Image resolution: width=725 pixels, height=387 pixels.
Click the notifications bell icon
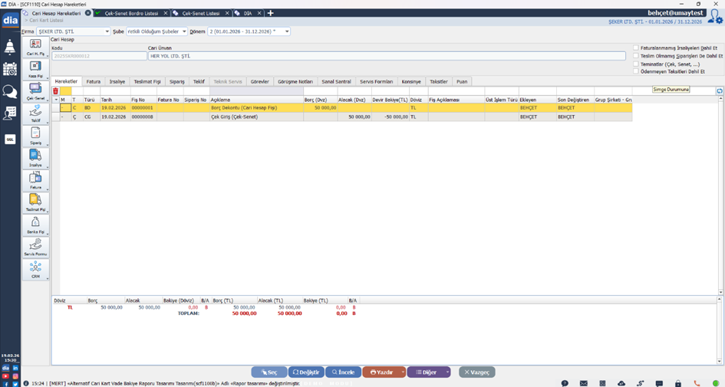10,48
